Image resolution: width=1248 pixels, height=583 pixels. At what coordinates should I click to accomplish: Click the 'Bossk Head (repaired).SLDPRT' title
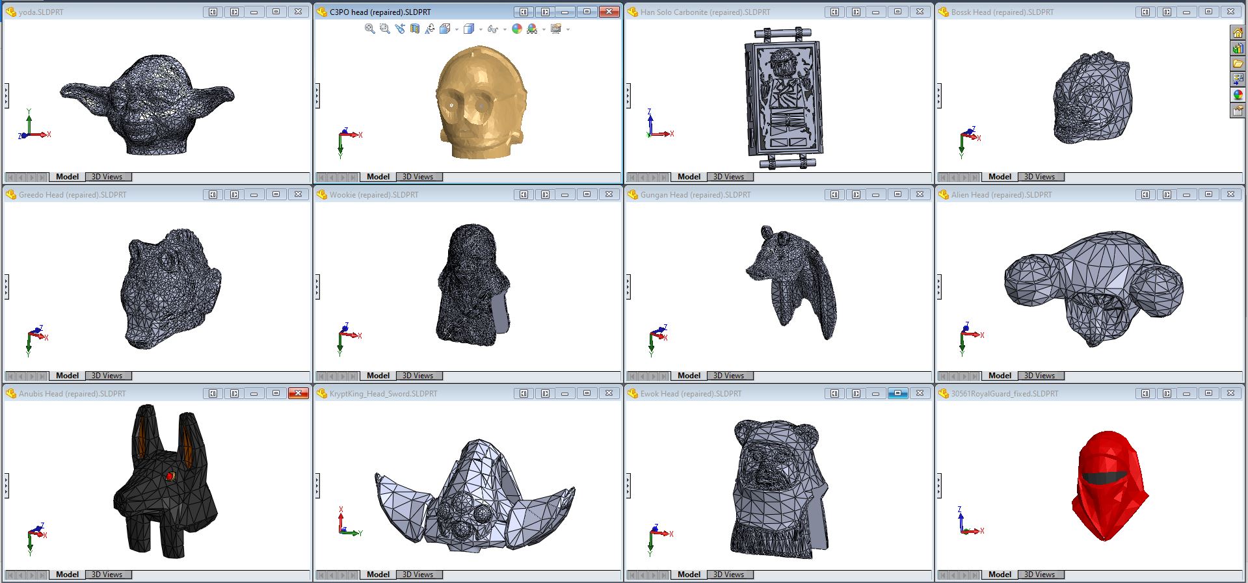1002,12
